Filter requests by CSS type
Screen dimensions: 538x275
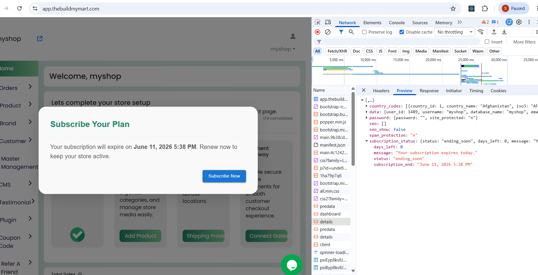[x=369, y=51]
